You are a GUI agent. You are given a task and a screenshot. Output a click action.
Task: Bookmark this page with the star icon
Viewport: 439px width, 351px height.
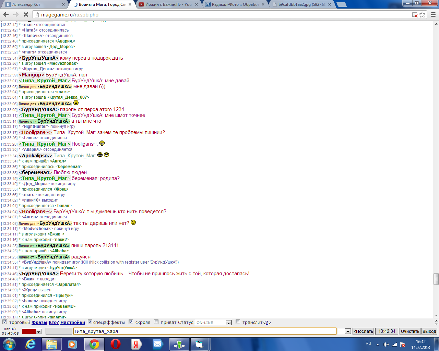(423, 15)
